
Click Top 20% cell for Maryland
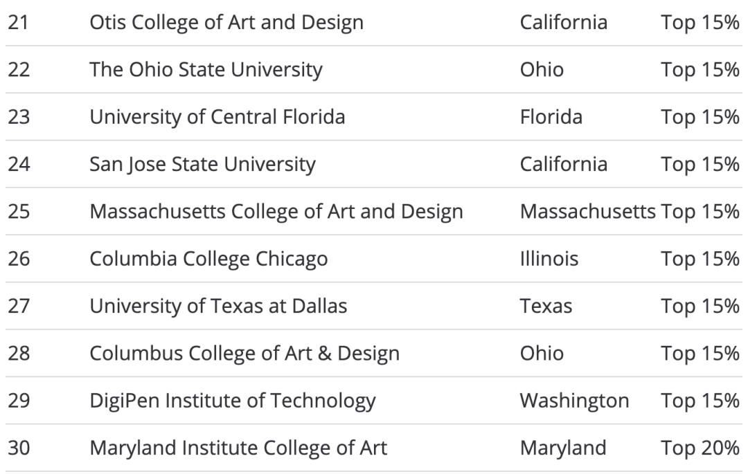pos(700,448)
